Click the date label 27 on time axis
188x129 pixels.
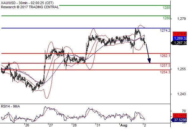coord(51,126)
